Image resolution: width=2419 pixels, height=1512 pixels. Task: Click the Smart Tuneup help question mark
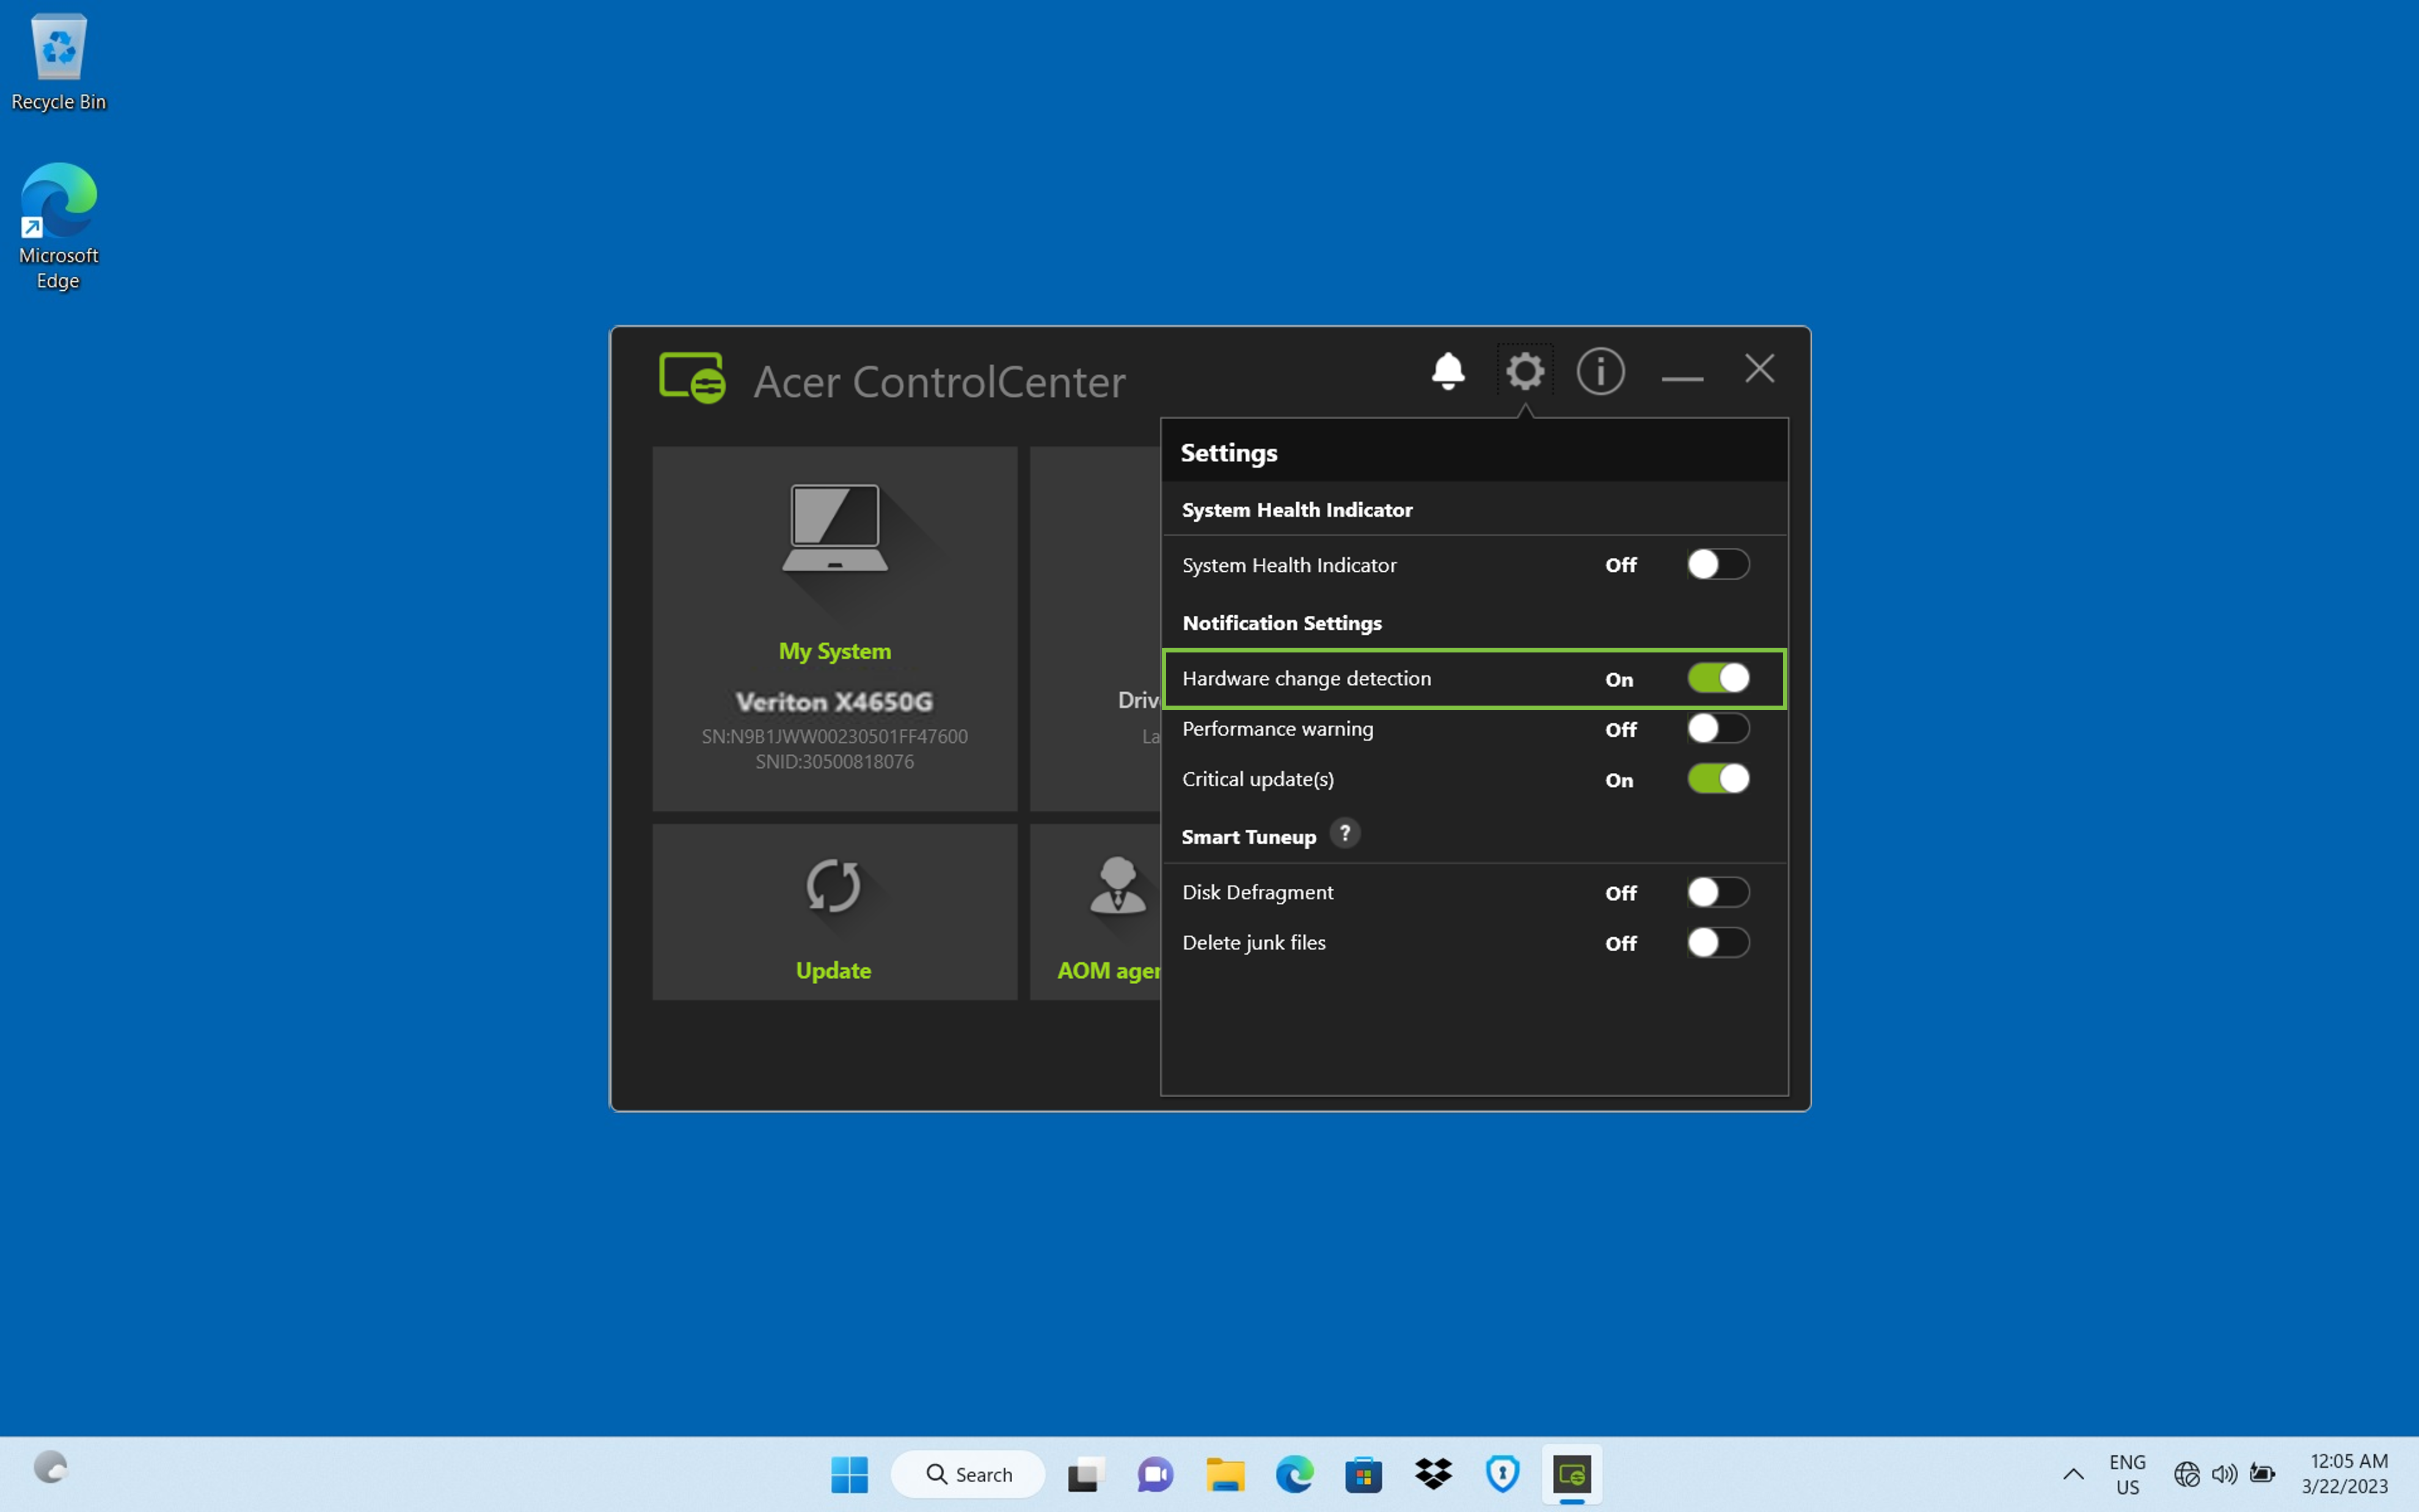pyautogui.click(x=1344, y=833)
